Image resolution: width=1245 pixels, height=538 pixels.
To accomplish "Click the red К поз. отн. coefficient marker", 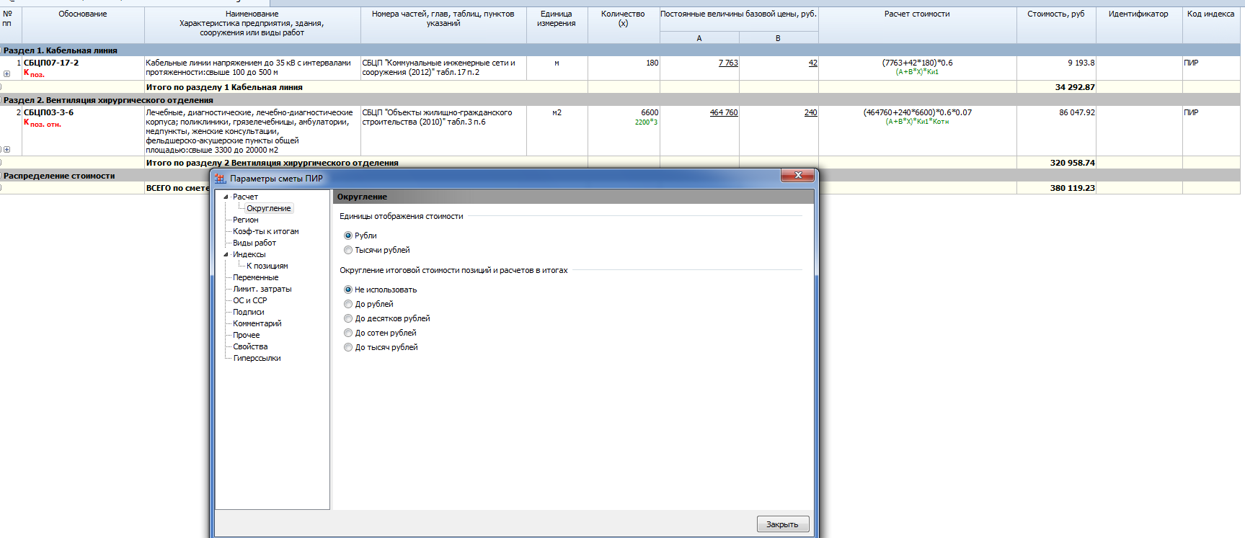I will (43, 123).
